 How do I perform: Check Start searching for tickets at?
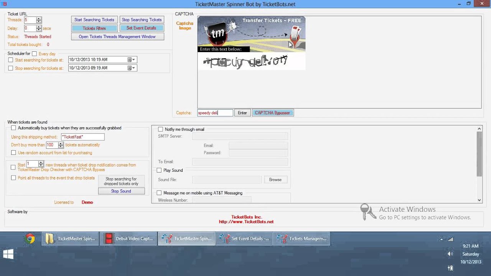11,60
